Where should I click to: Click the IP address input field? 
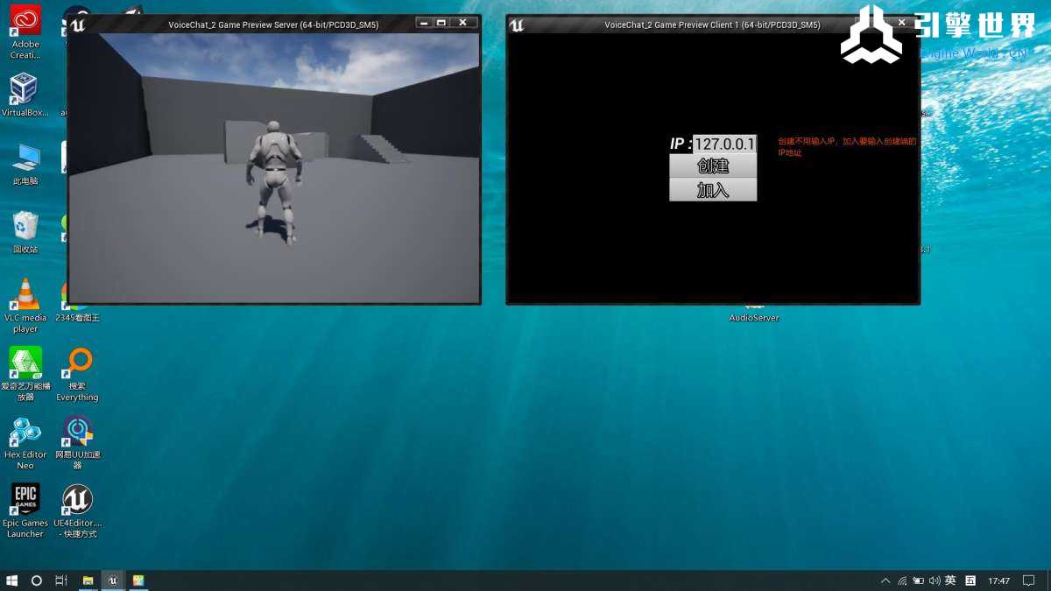(x=723, y=144)
